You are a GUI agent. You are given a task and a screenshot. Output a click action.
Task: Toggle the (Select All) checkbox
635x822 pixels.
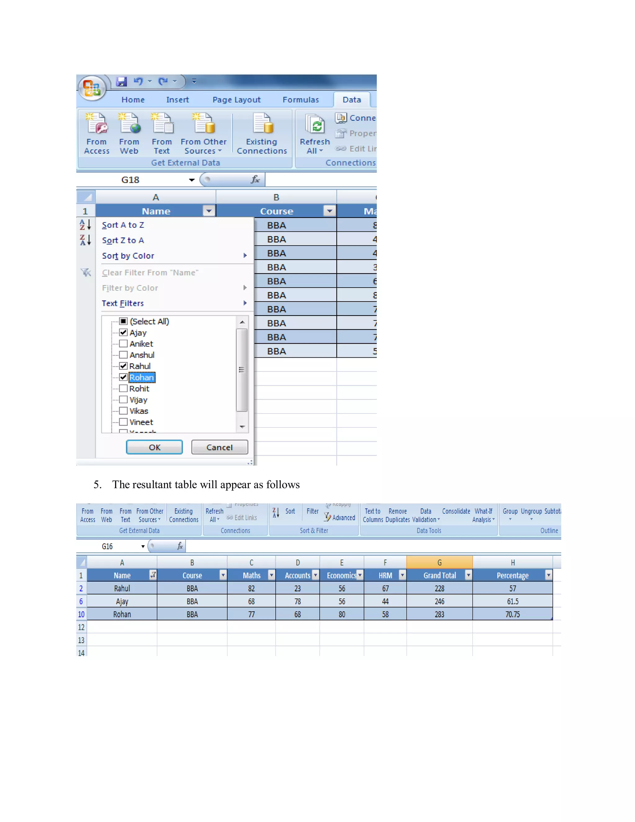click(x=123, y=321)
